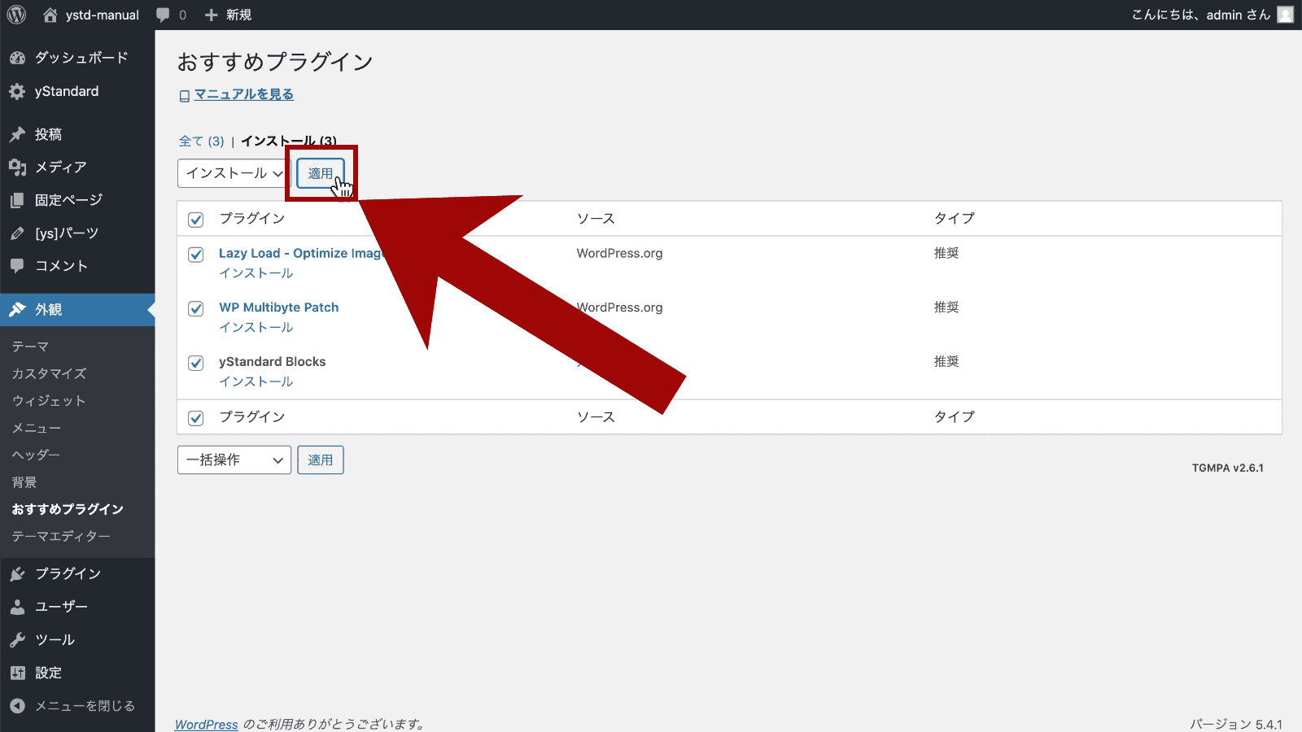Click the 固定ページ pages icon
1302x732 pixels.
17,200
